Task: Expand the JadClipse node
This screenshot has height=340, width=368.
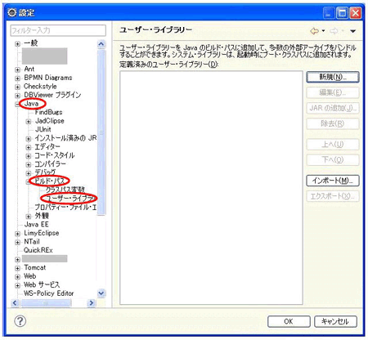Action: (29, 122)
